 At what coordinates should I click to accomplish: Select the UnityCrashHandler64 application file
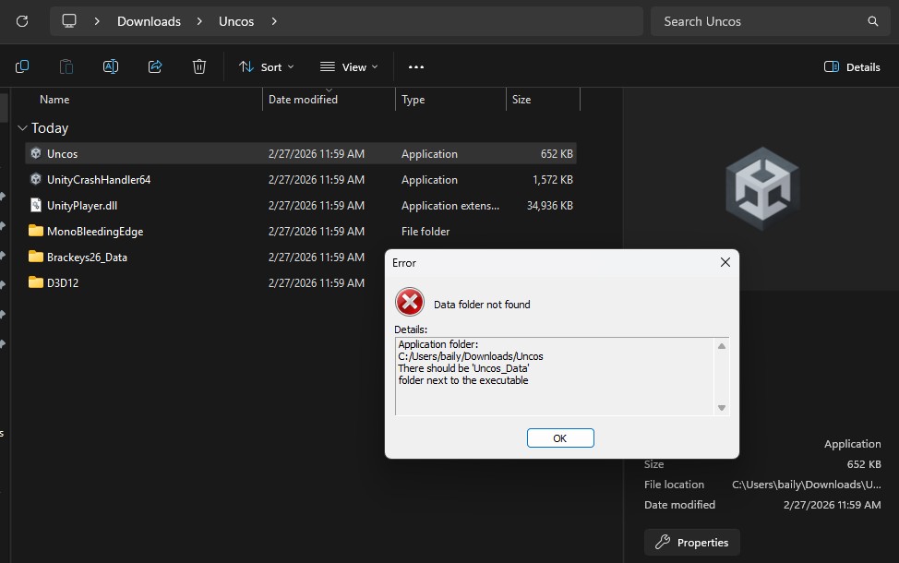pos(98,180)
